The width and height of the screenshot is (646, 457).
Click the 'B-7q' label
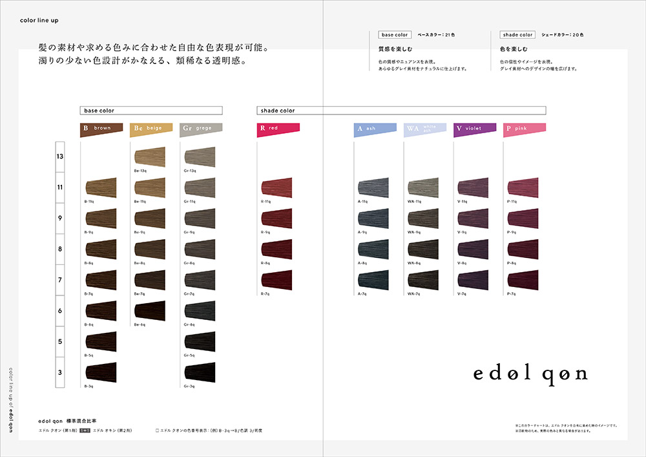89,294
